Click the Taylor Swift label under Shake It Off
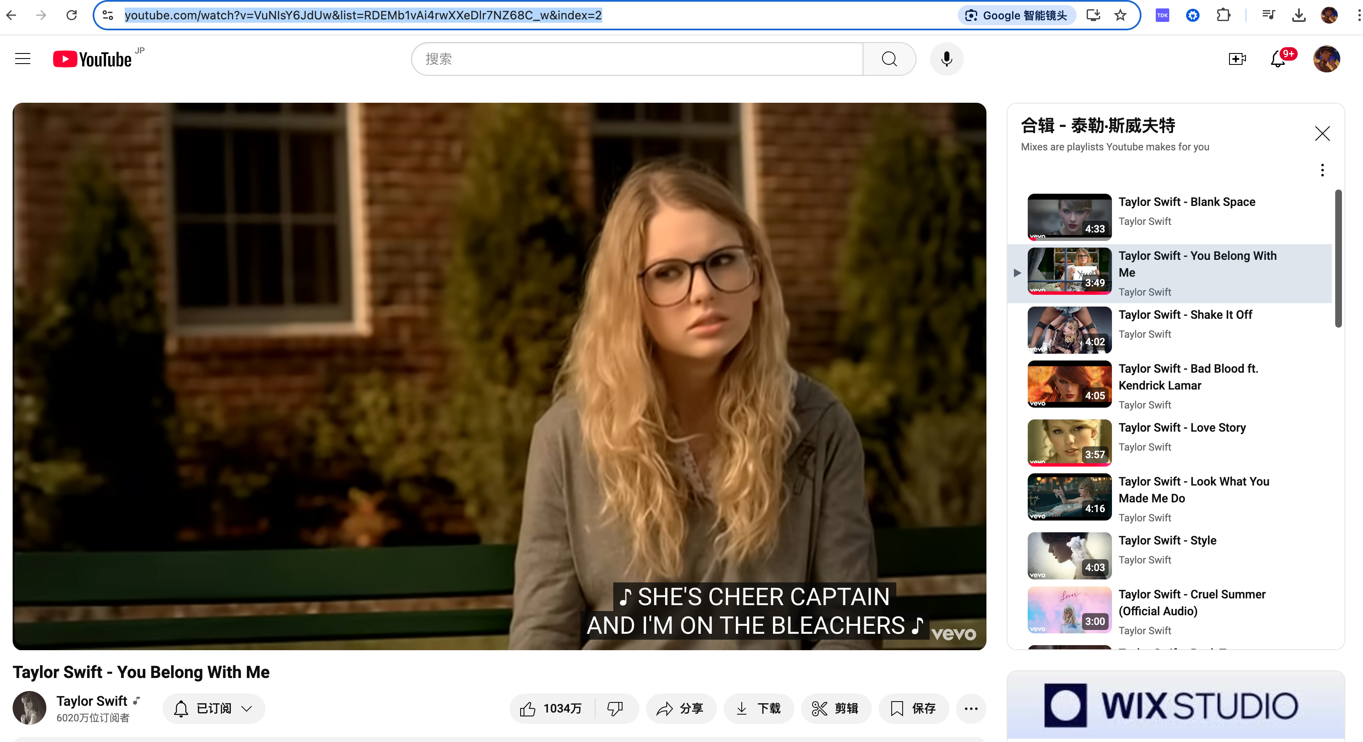Screen dimensions: 1363x742 pyautogui.click(x=1144, y=334)
